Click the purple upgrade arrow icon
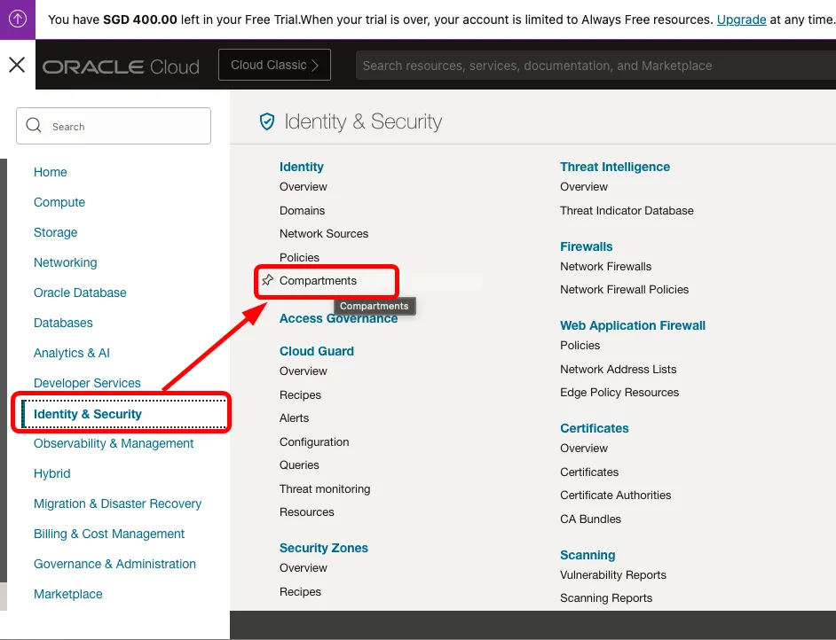This screenshot has height=640, width=836. point(18,19)
